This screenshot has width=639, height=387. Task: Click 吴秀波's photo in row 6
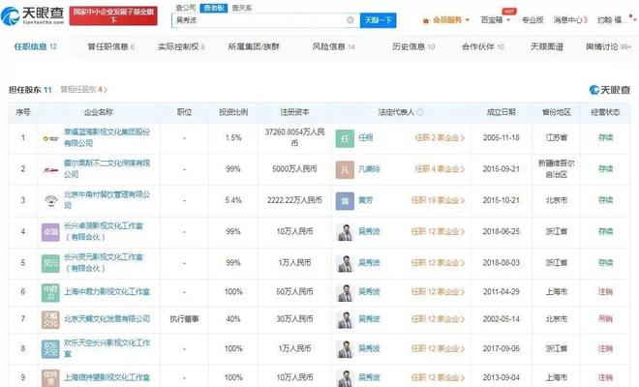345,292
